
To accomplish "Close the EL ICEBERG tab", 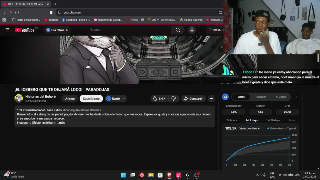I will (47, 4).
